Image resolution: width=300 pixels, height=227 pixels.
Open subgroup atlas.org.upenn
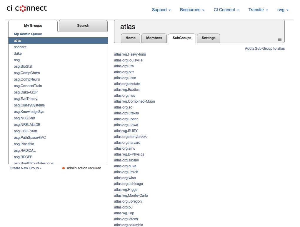tap(126, 119)
